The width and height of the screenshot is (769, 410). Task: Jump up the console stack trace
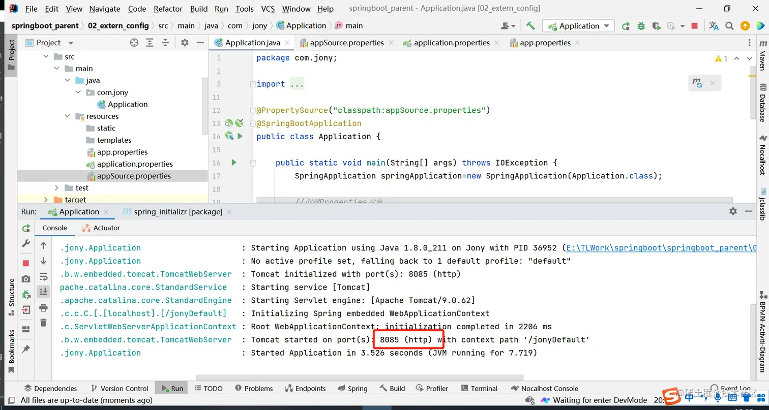click(x=44, y=245)
